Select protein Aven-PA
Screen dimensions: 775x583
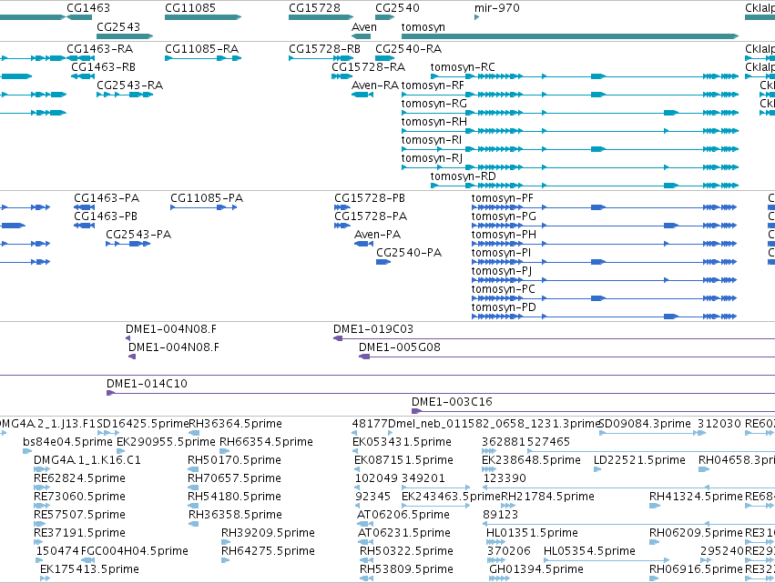click(x=363, y=244)
